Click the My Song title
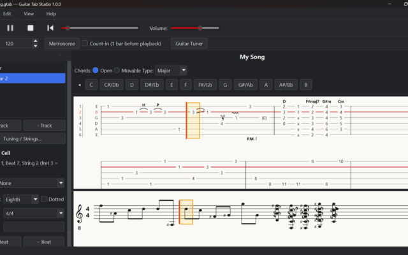Viewport: 408px width, 255px height. pyautogui.click(x=252, y=57)
